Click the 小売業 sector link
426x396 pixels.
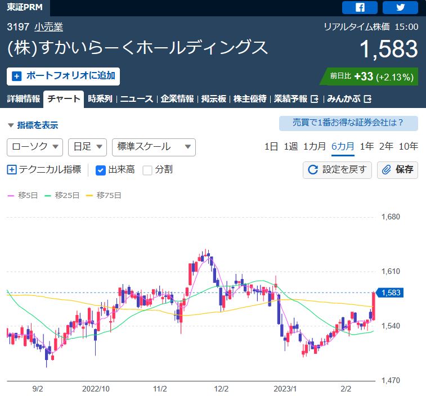[x=48, y=27]
